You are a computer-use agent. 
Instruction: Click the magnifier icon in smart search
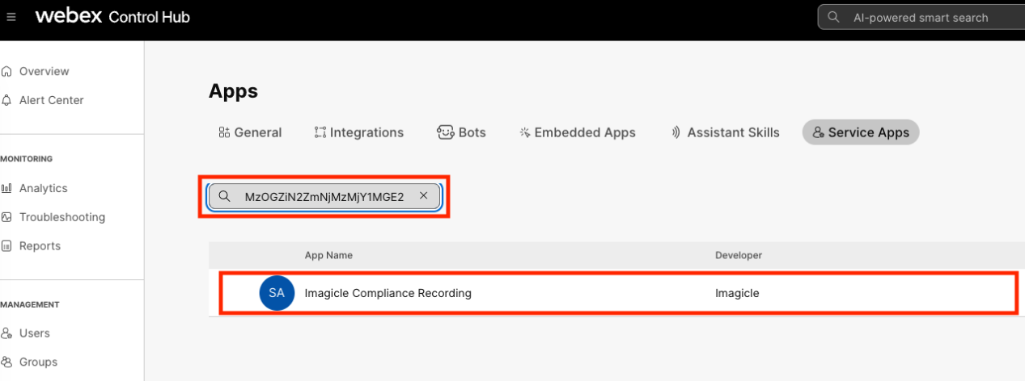pos(833,17)
